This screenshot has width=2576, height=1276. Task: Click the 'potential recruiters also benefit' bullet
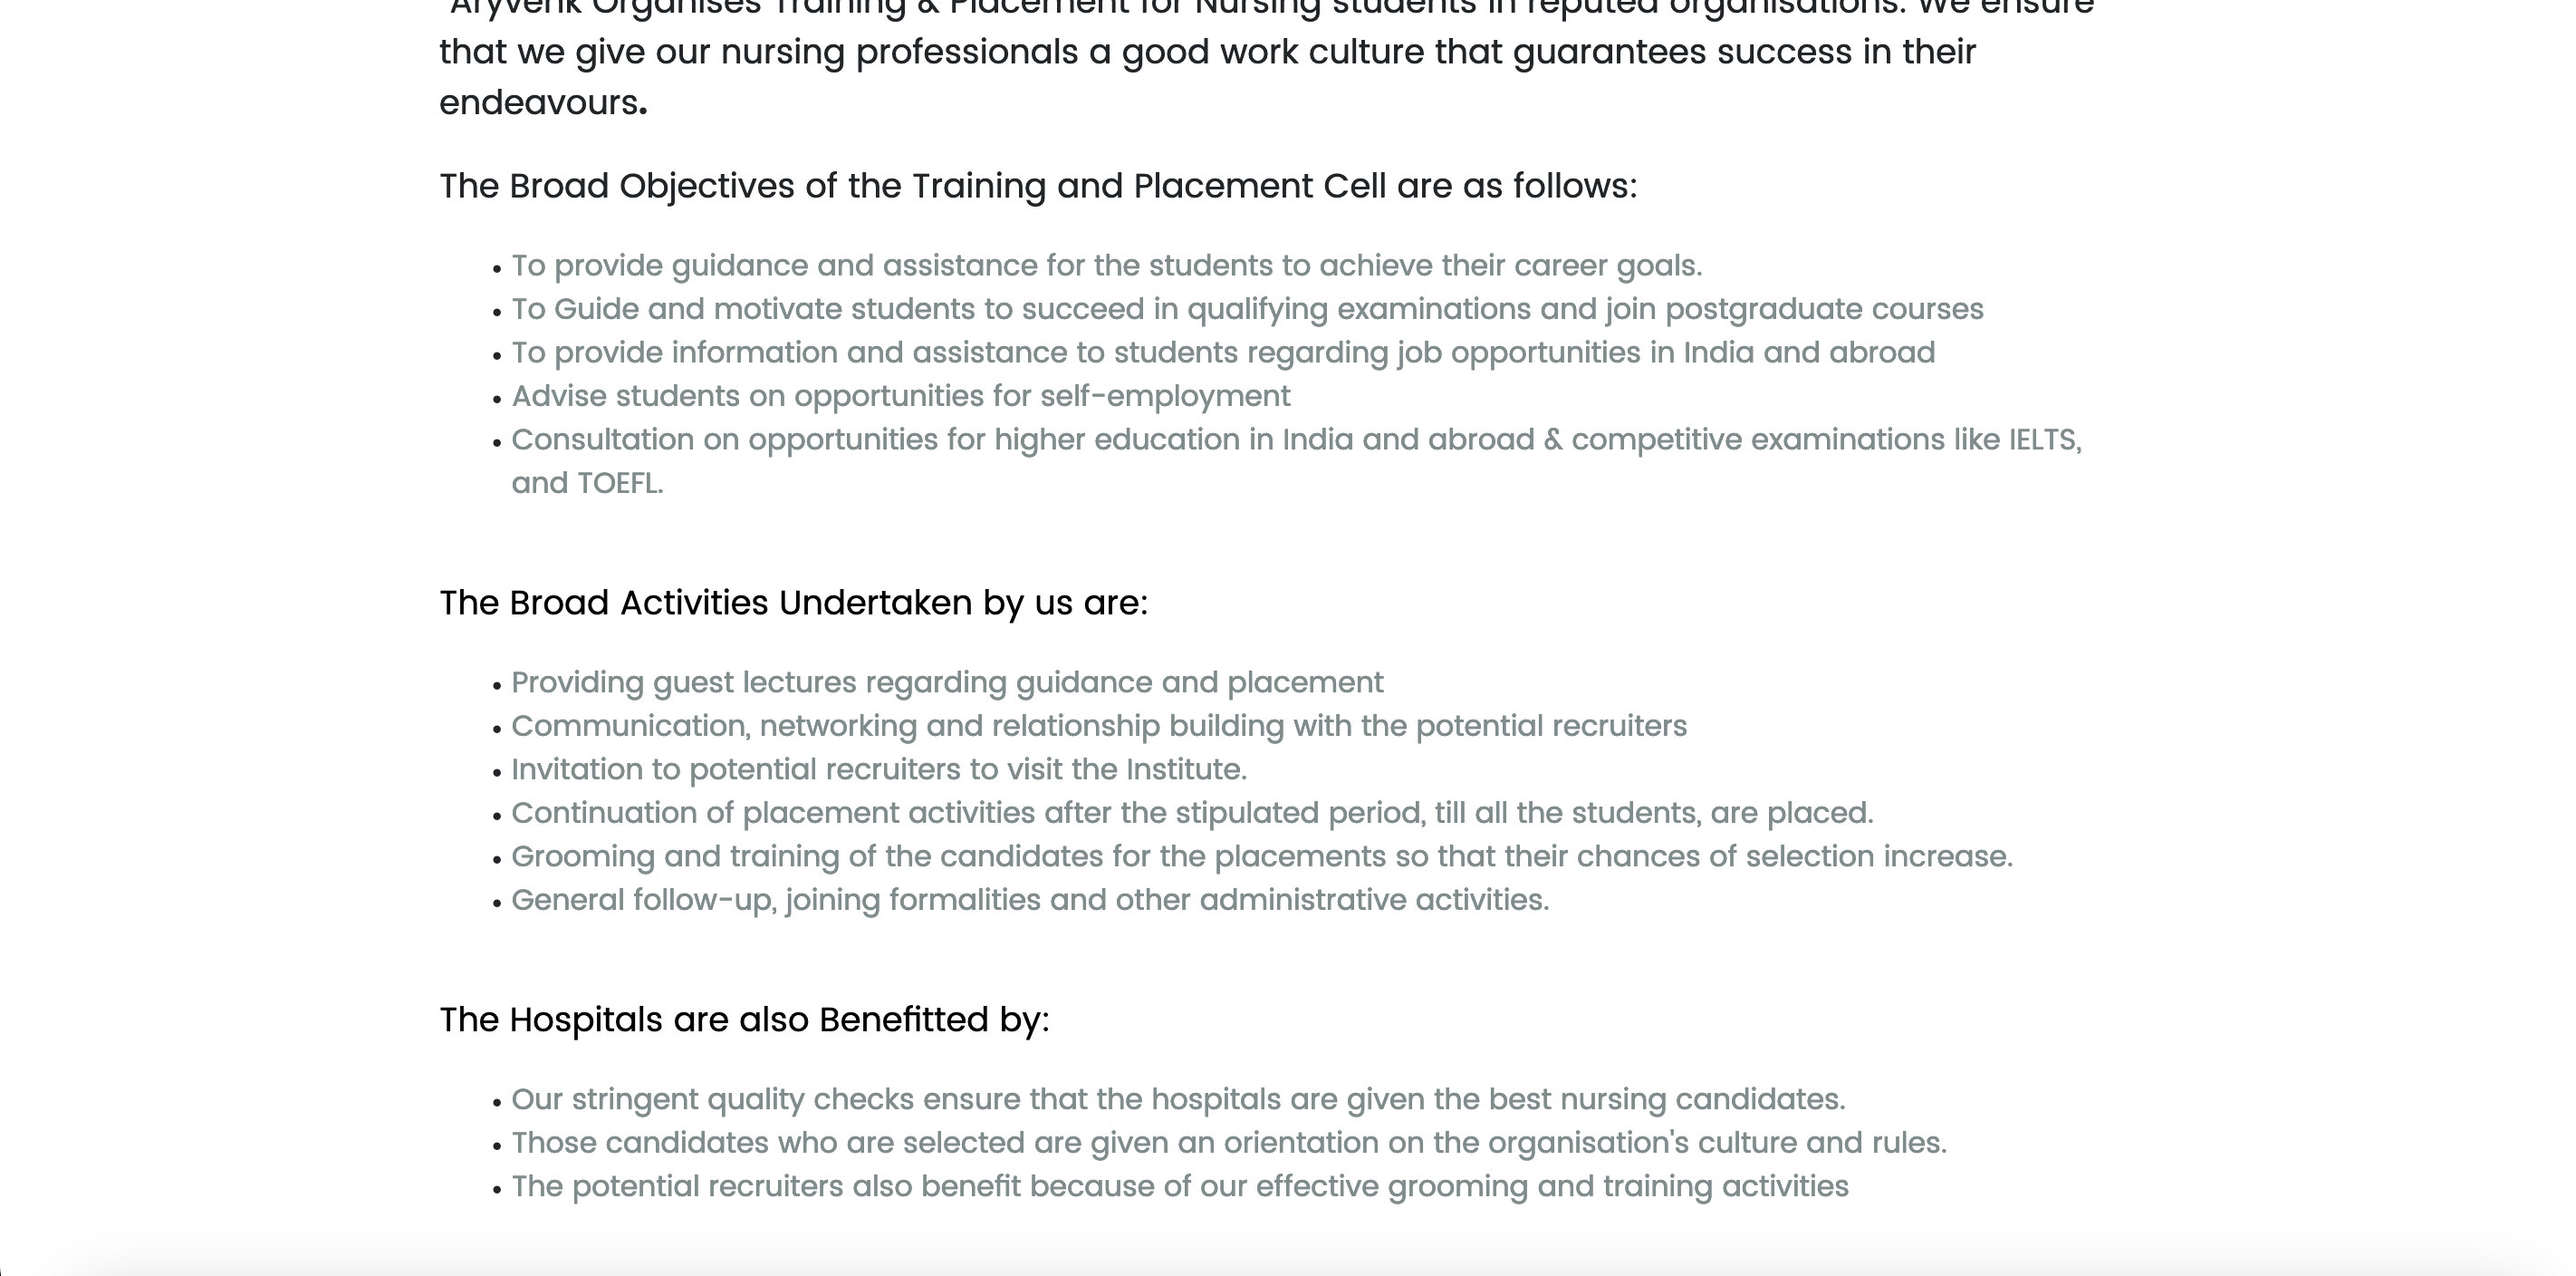[1179, 1187]
